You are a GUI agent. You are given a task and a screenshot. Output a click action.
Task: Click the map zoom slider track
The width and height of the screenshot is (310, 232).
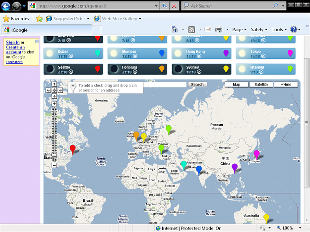click(55, 135)
